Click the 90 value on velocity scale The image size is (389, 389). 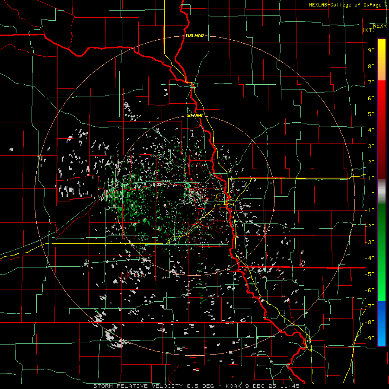pos(371,51)
